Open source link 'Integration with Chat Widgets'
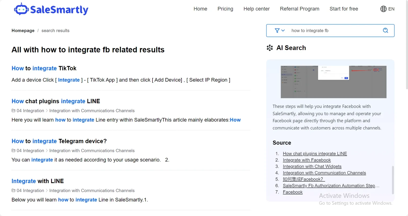 coord(312,166)
